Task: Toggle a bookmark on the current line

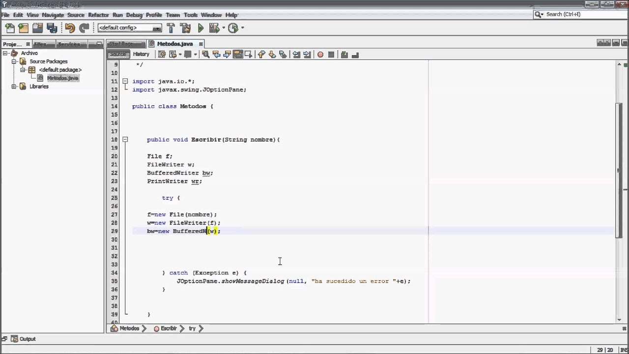Action: coord(283,55)
